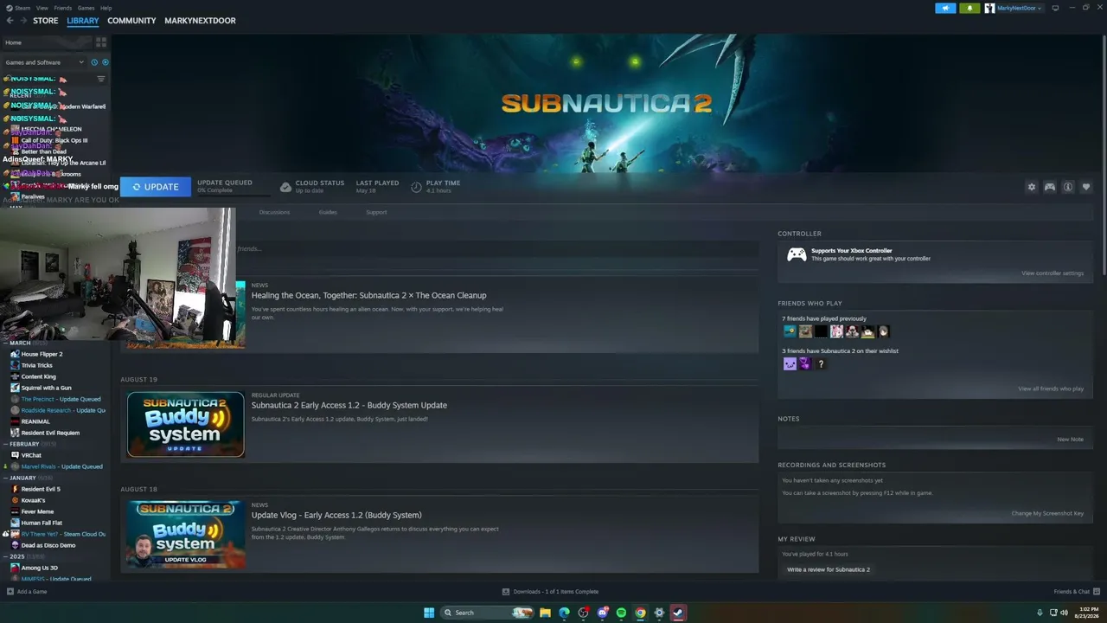Collapse the 2025 library section
Screen dimensions: 1107x623
(17, 556)
